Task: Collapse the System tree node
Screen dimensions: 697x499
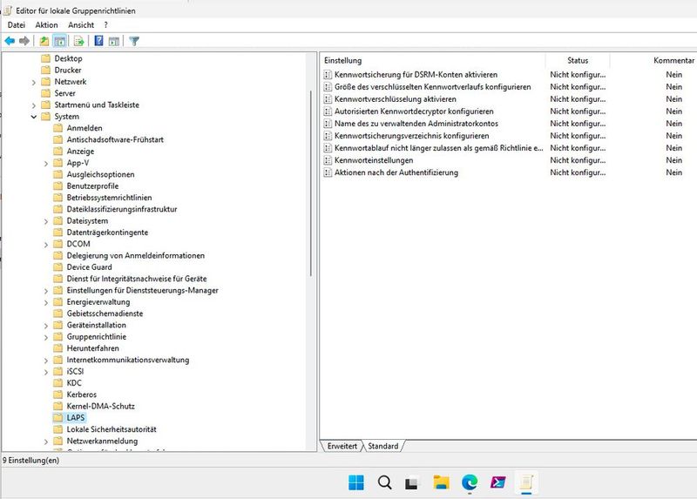Action: point(34,117)
